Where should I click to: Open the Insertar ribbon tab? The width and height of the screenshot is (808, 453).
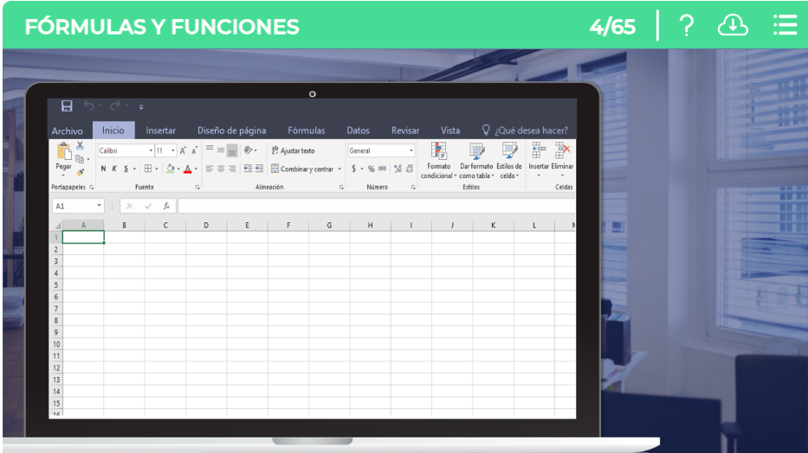tap(161, 131)
